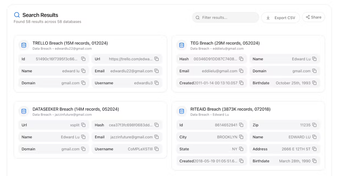
Task: Click the database icon of TEG Breach
Action: coord(182,45)
